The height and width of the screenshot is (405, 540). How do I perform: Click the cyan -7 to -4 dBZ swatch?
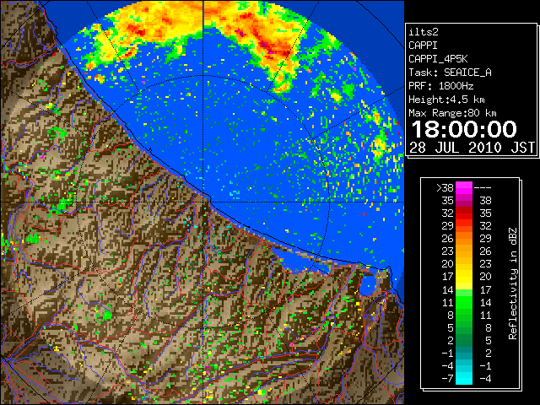click(x=464, y=378)
